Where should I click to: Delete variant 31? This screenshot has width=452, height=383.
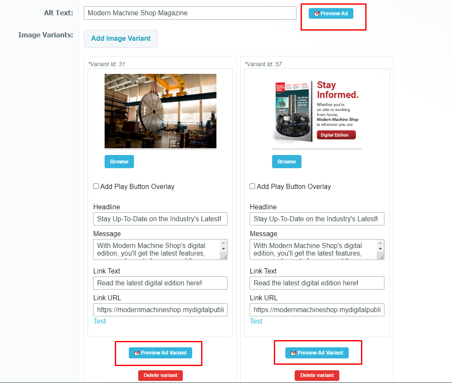(160, 375)
